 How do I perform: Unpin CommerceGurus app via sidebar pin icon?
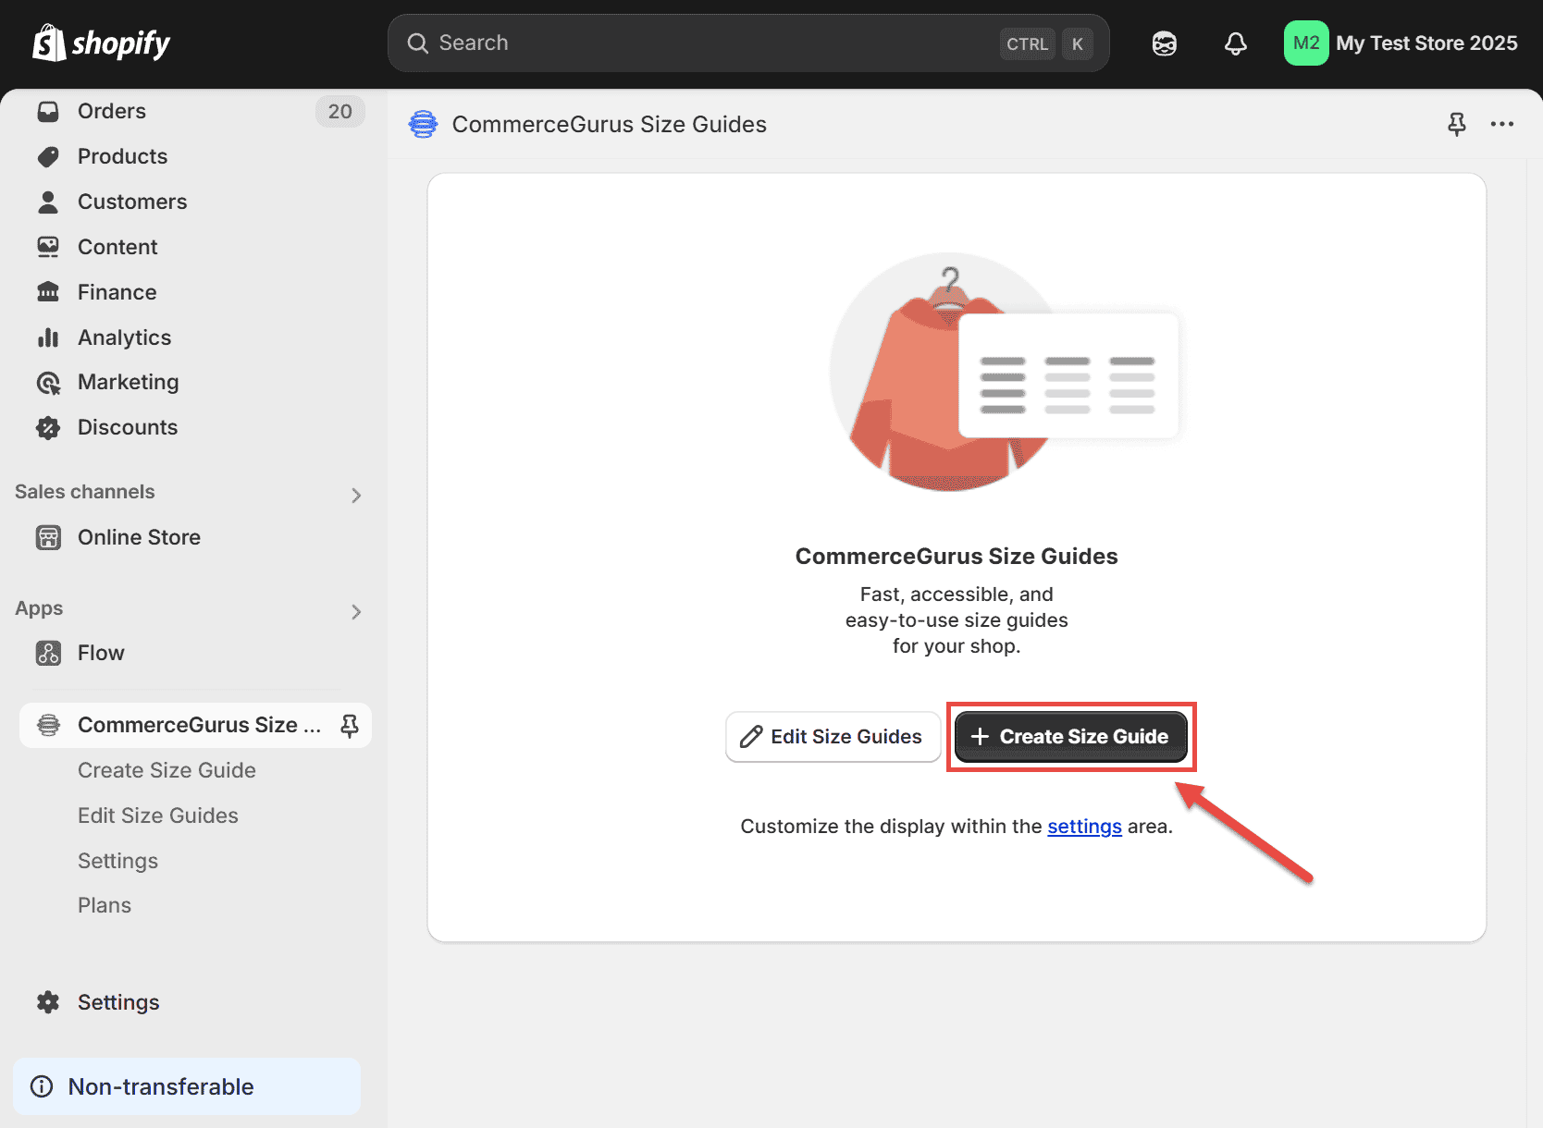pyautogui.click(x=350, y=726)
